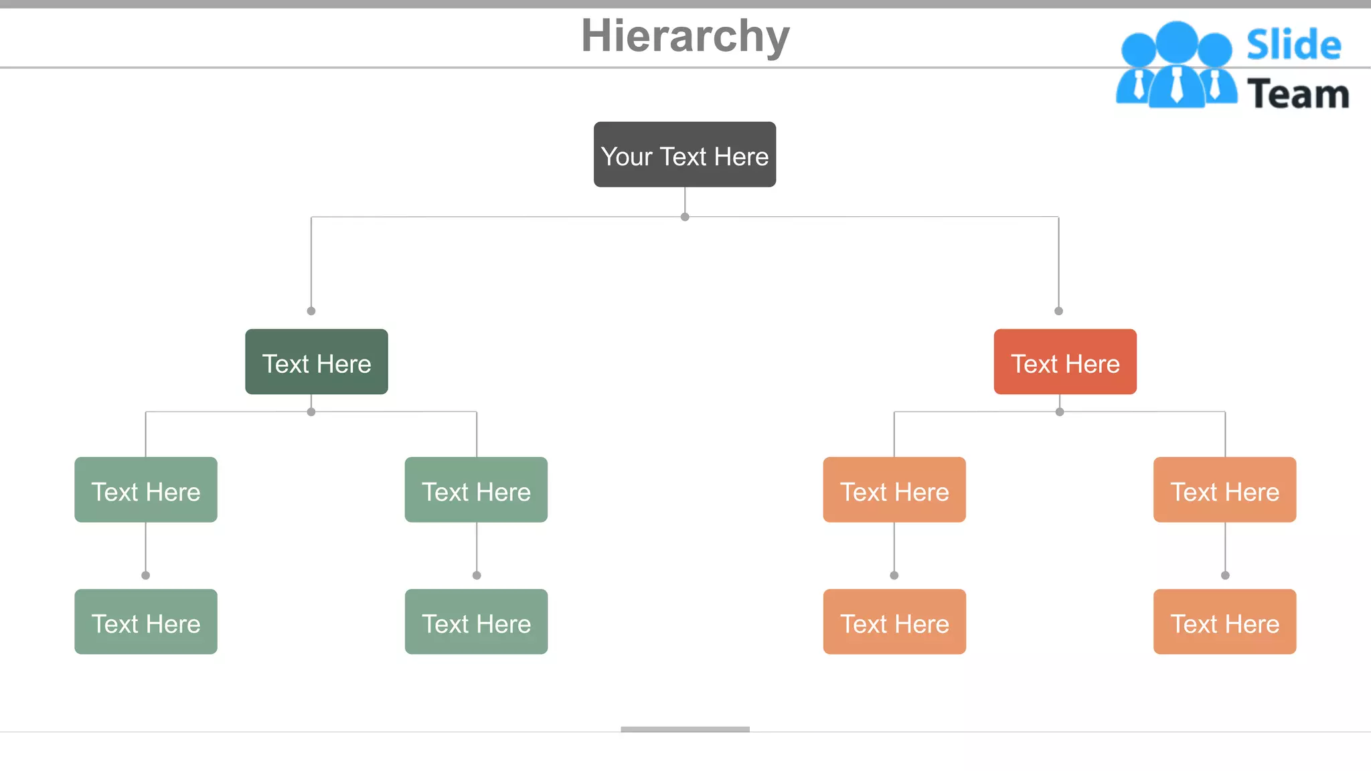The image size is (1371, 771).
Task: Click the connector dot under the red box
Action: coord(1060,412)
